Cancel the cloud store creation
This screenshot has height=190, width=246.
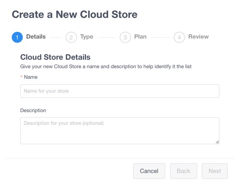[149, 171]
